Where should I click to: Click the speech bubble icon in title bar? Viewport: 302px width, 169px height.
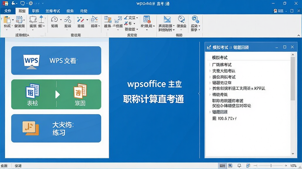[22, 3]
